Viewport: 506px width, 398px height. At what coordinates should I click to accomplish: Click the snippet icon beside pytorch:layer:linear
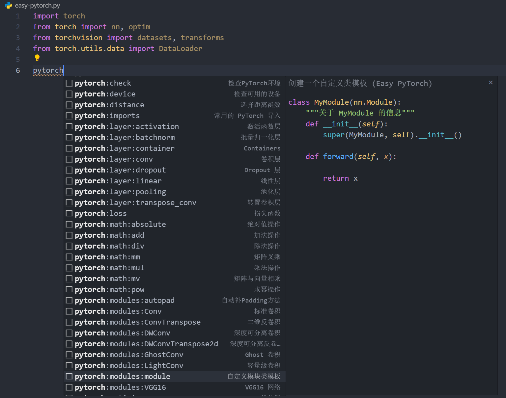pyautogui.click(x=69, y=181)
